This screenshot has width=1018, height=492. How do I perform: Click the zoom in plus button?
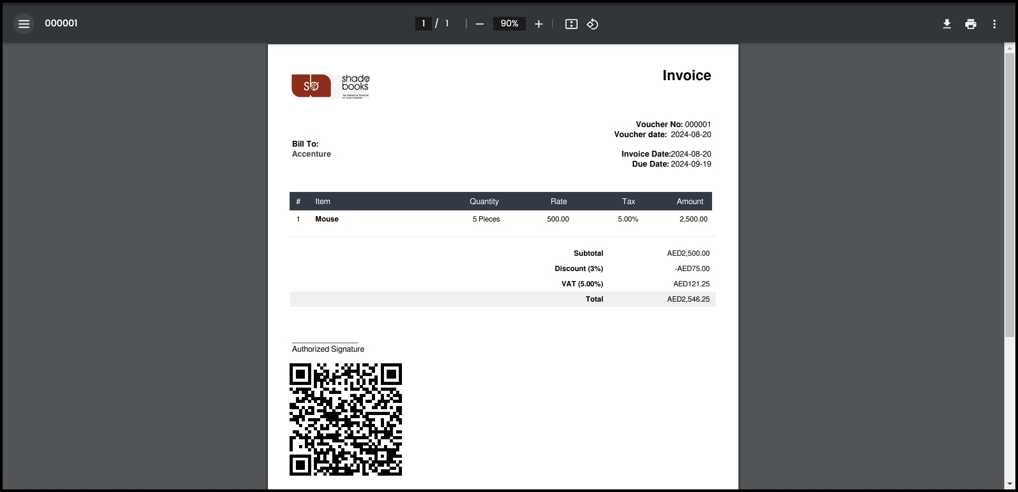tap(539, 24)
